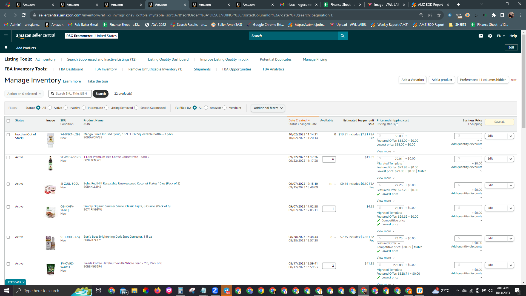Open the Chrome extensions puzzle icon

(493, 15)
